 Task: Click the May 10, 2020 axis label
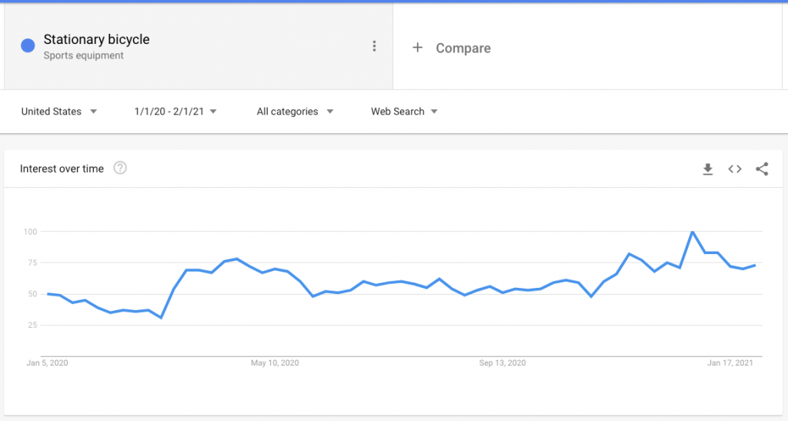[x=275, y=363]
